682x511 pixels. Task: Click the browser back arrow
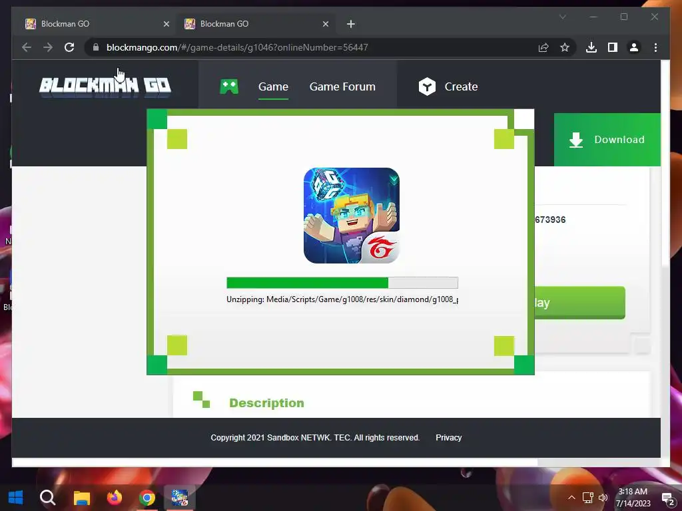[27, 47]
